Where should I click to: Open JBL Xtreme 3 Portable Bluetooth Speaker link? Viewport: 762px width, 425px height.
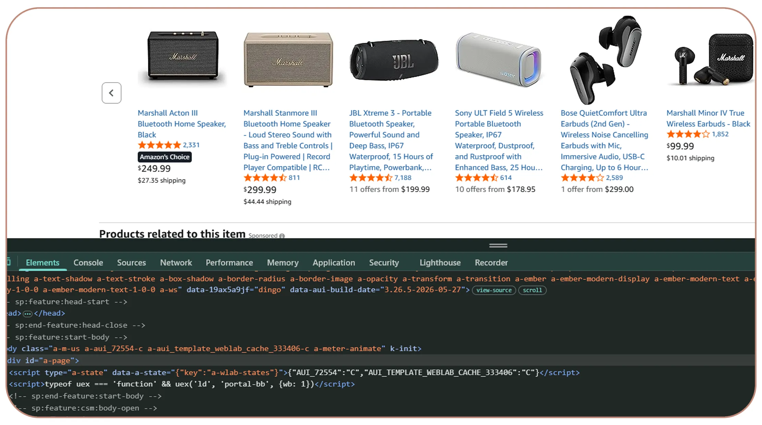click(391, 140)
